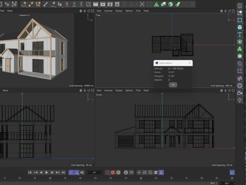Jump to the previous keyframe
The height and width of the screenshot is (185, 246).
tap(35, 173)
